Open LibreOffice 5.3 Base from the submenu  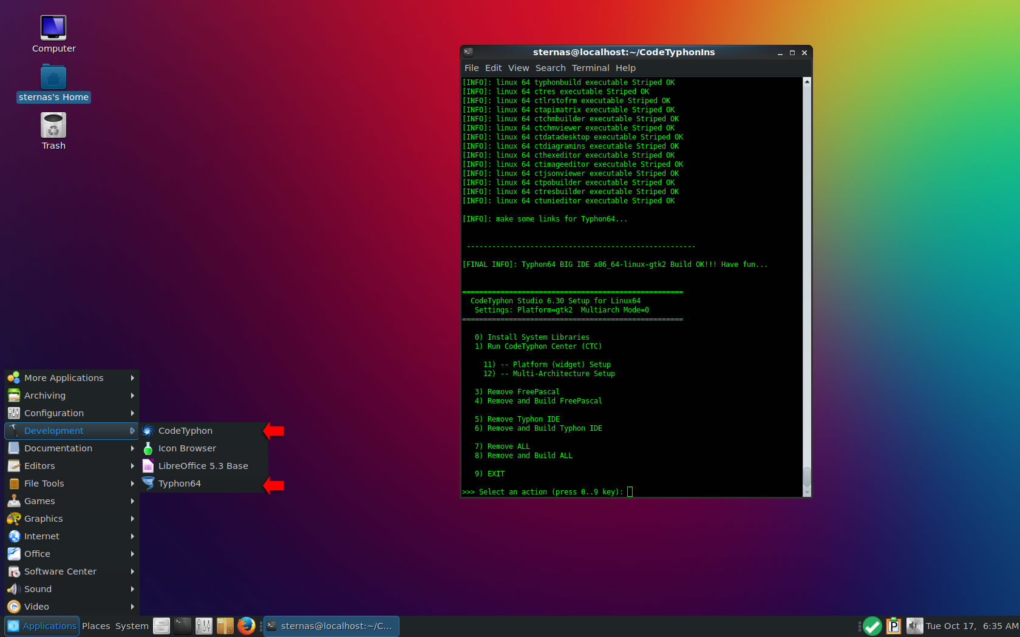(x=203, y=466)
